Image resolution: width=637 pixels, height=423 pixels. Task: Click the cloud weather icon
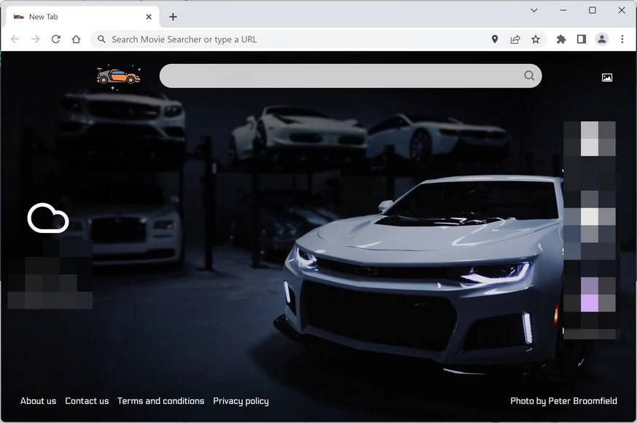pos(48,218)
